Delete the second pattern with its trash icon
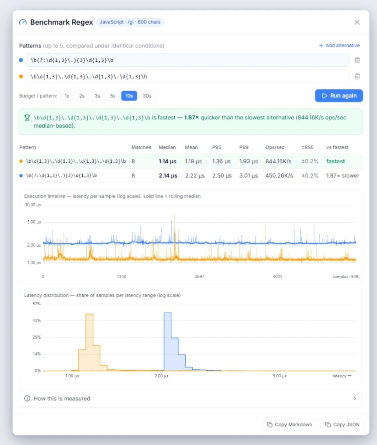This screenshot has width=377, height=445. pyautogui.click(x=357, y=76)
